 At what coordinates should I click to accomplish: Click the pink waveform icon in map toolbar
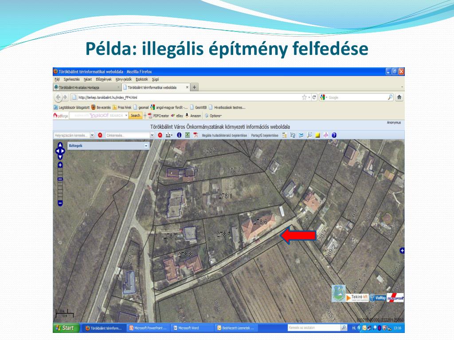[x=326, y=135]
